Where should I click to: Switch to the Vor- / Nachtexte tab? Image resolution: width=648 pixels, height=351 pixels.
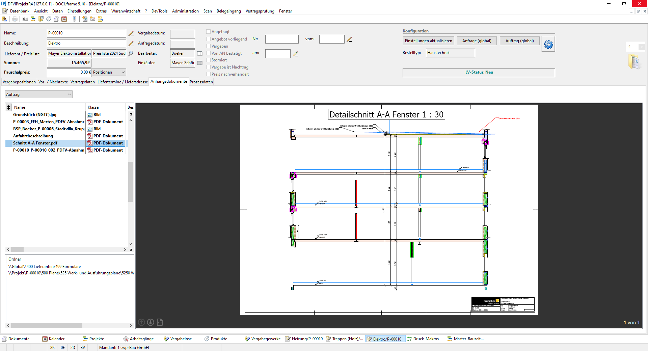[53, 82]
